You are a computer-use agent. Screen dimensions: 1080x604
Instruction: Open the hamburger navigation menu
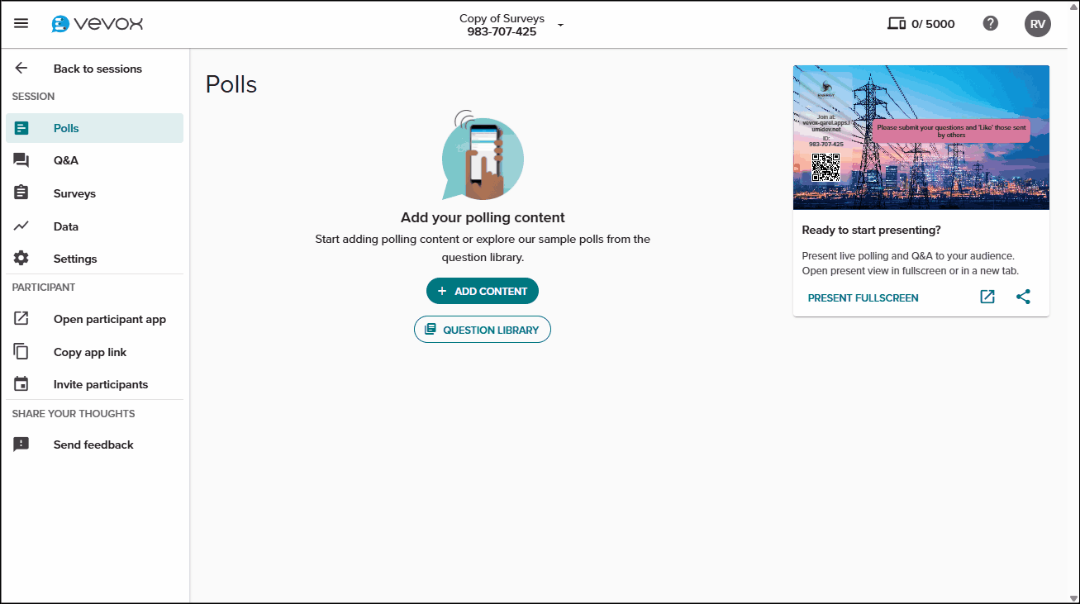(x=21, y=23)
